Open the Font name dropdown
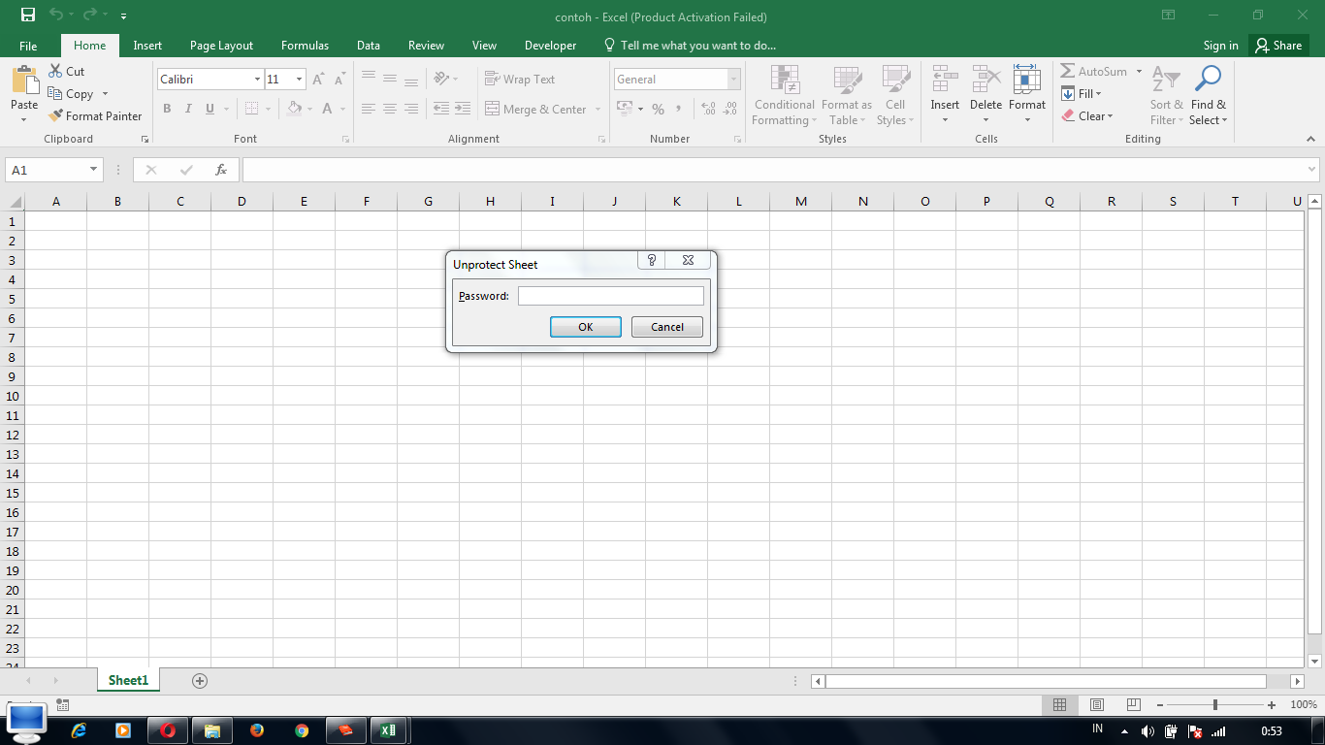This screenshot has height=745, width=1325. [x=256, y=79]
